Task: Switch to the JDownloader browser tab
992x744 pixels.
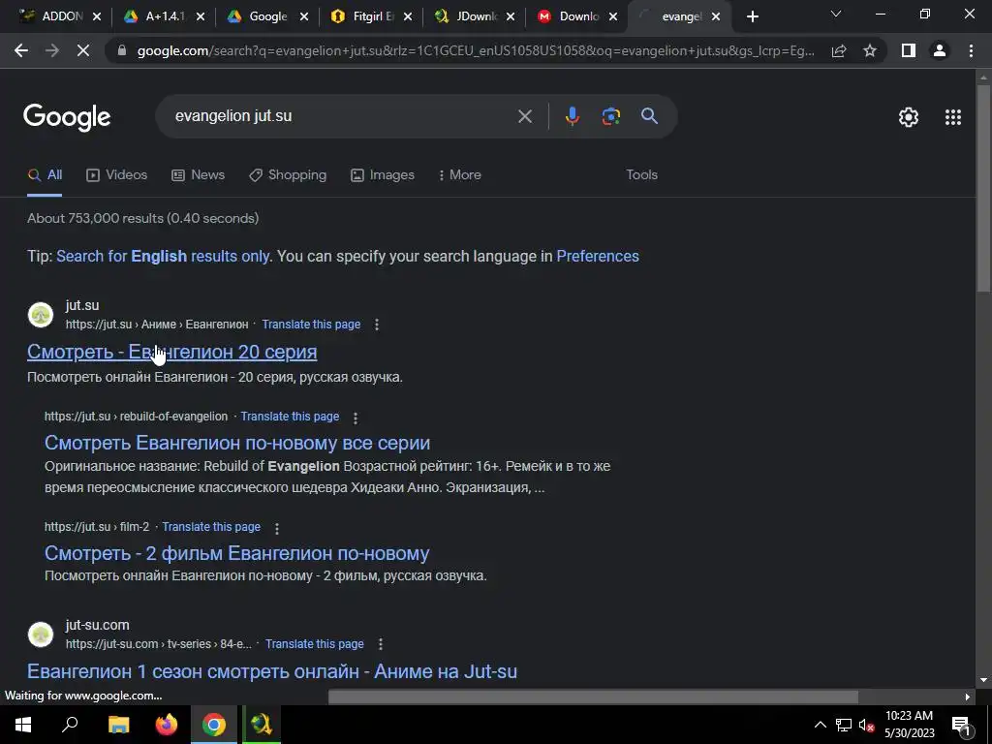Action: tap(475, 16)
